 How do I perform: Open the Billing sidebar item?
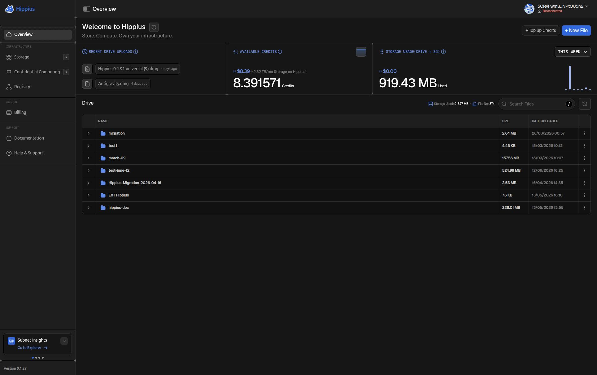tap(38, 112)
